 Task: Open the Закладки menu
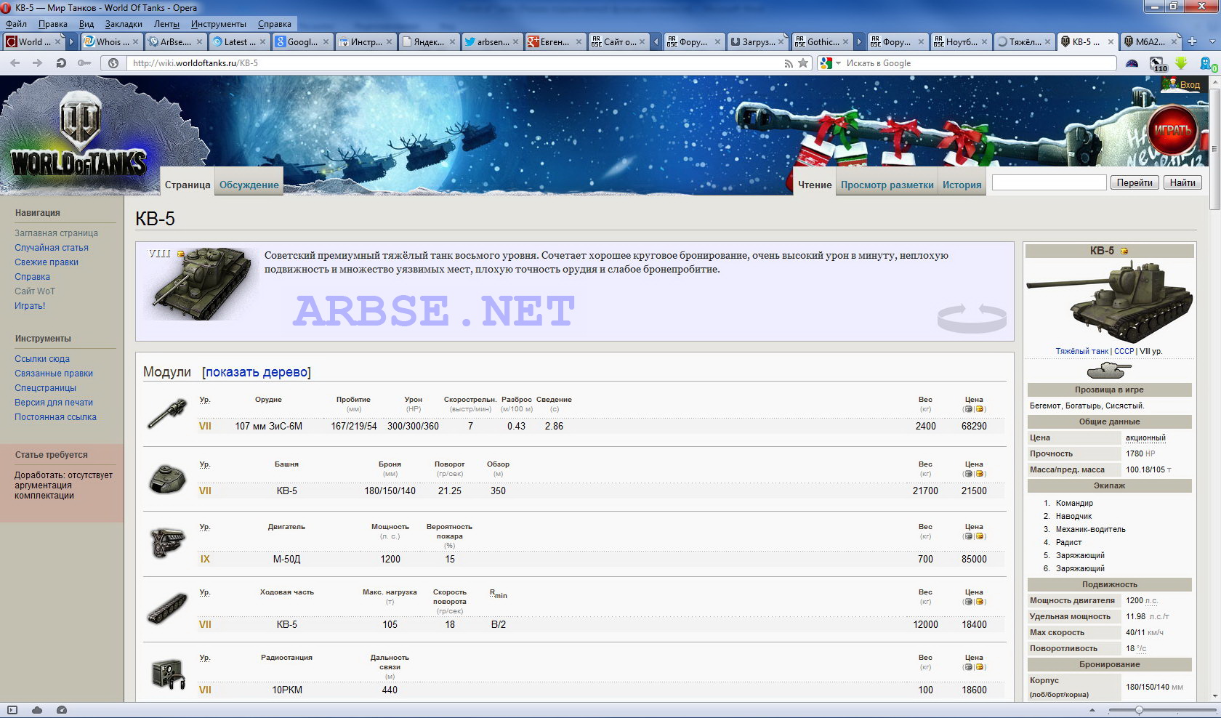click(x=124, y=24)
